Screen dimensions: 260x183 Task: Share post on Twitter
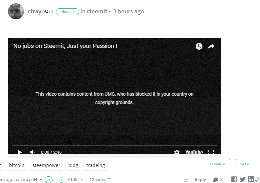243,179
